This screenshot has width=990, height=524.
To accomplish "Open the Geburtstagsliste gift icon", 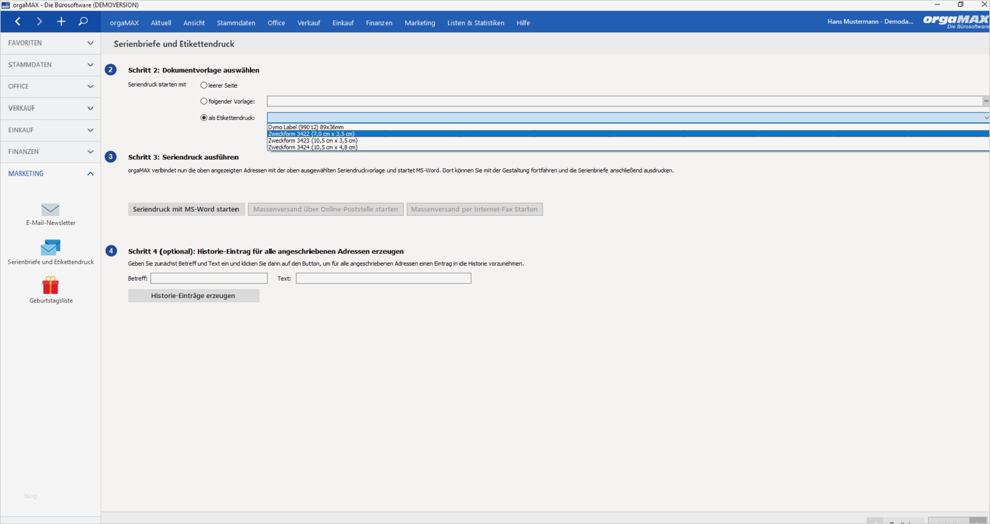I will (x=51, y=285).
